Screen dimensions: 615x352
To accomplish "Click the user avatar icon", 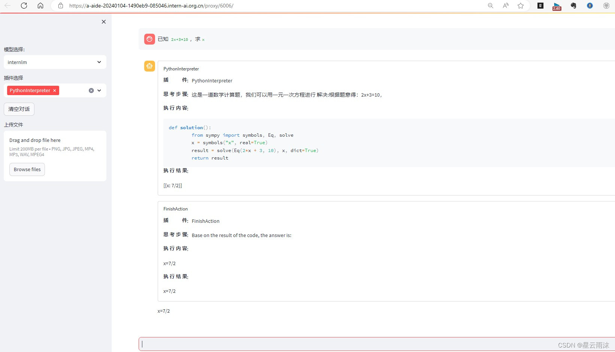I will pos(149,39).
